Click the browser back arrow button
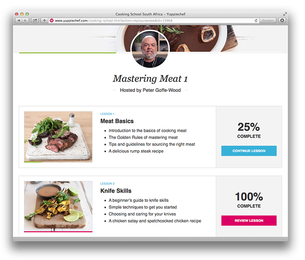This screenshot has width=305, height=260. point(18,20)
